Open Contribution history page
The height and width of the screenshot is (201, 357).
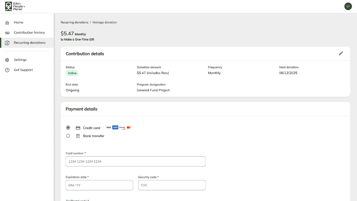29,32
